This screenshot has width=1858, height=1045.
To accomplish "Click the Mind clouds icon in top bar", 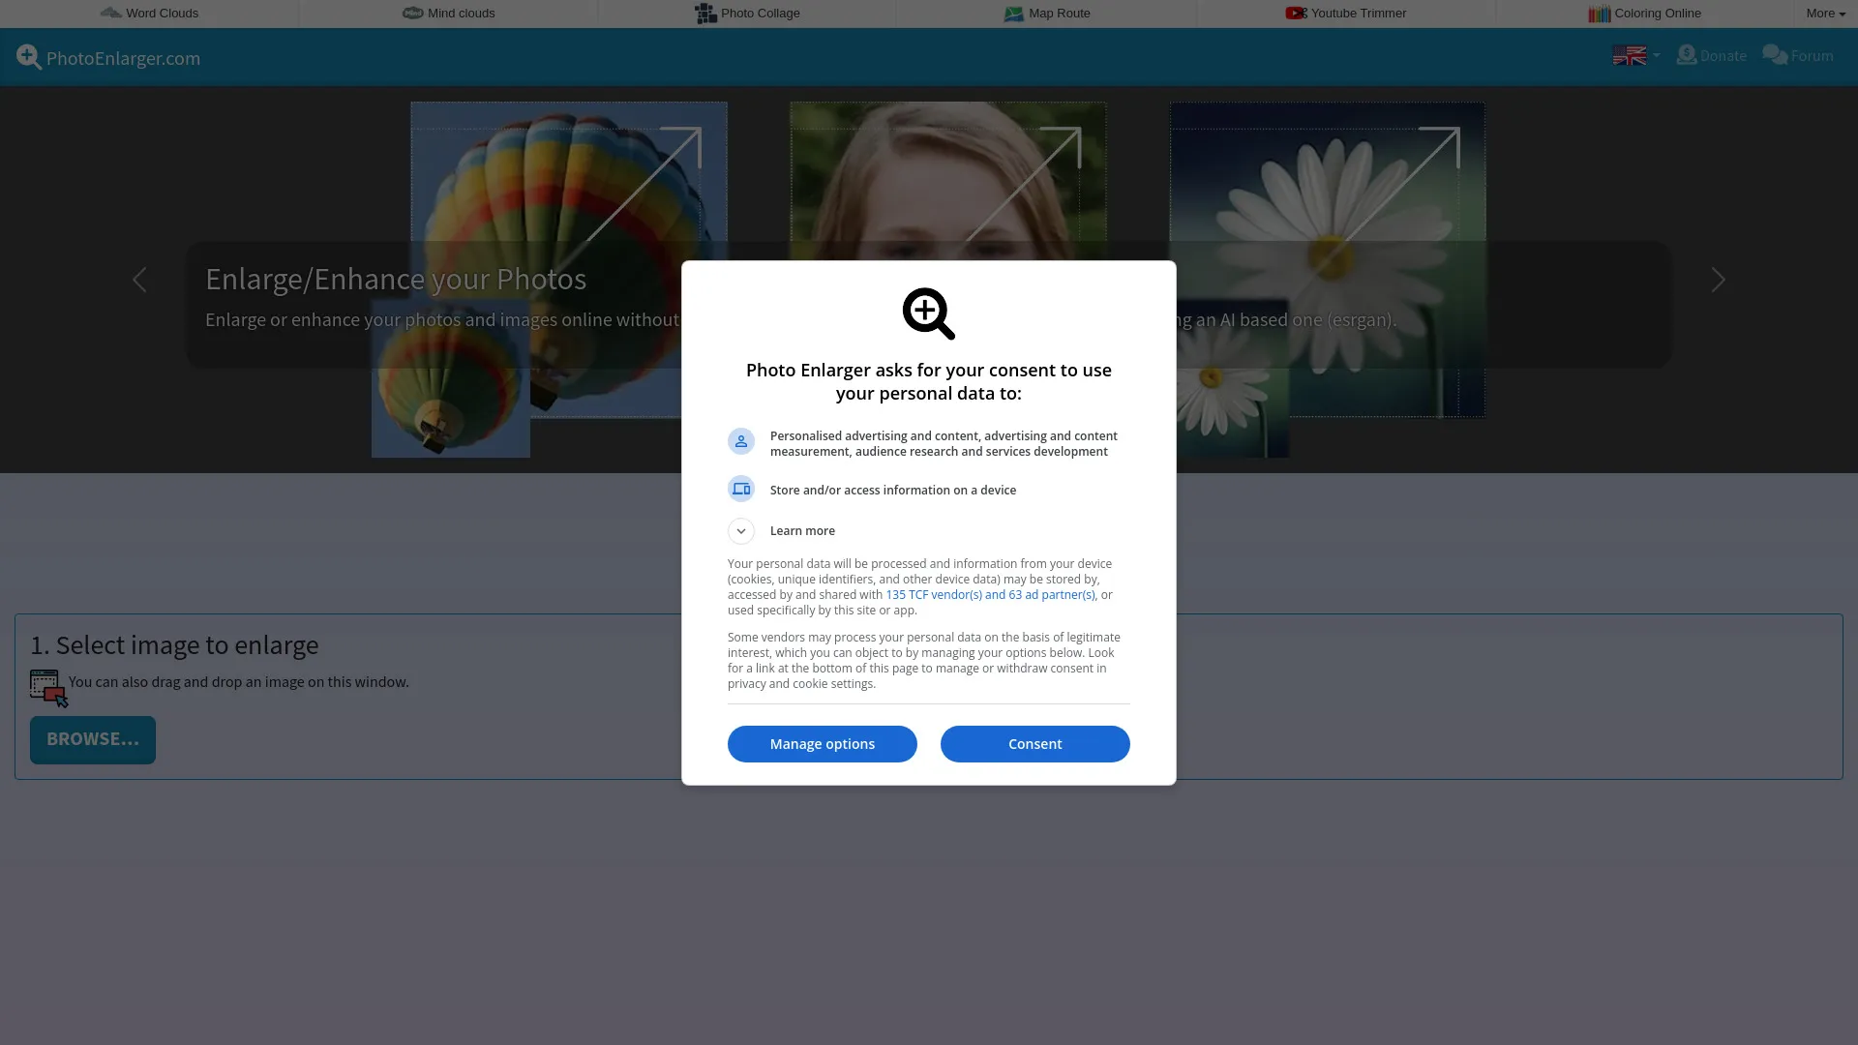I will click(413, 13).
